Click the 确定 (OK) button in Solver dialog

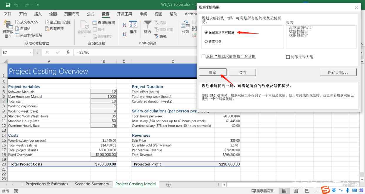click(x=212, y=72)
